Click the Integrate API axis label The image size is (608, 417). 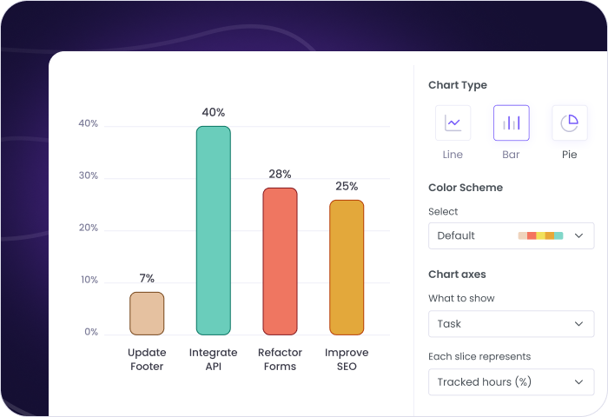(x=213, y=359)
